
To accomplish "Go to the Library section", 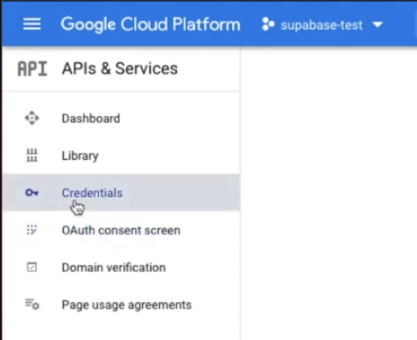I will pyautogui.click(x=79, y=156).
